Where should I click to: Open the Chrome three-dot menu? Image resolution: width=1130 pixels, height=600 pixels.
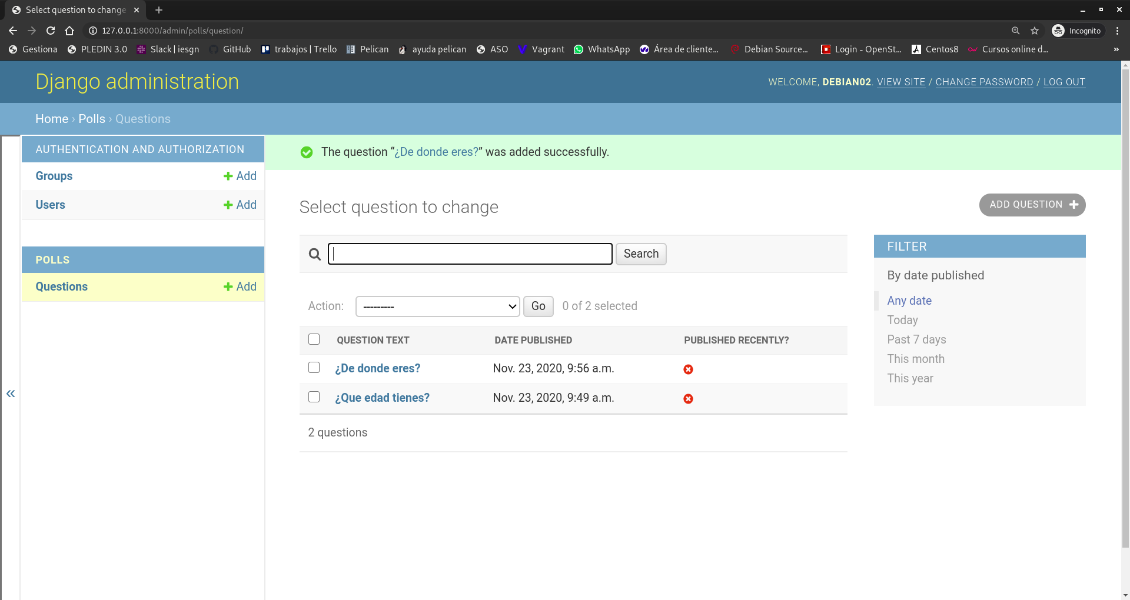tap(1117, 31)
